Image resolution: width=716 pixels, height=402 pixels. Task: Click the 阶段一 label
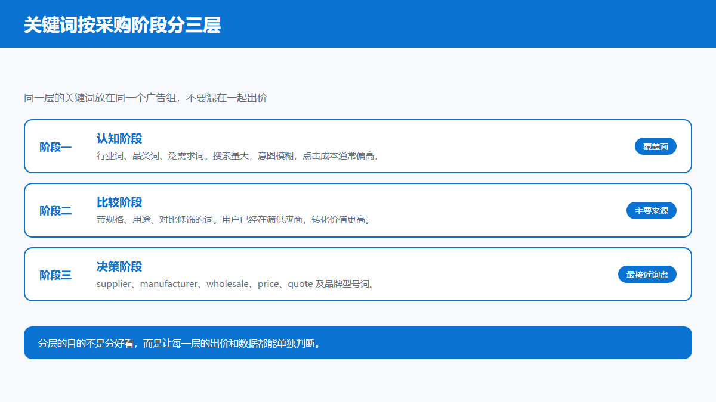(x=55, y=147)
